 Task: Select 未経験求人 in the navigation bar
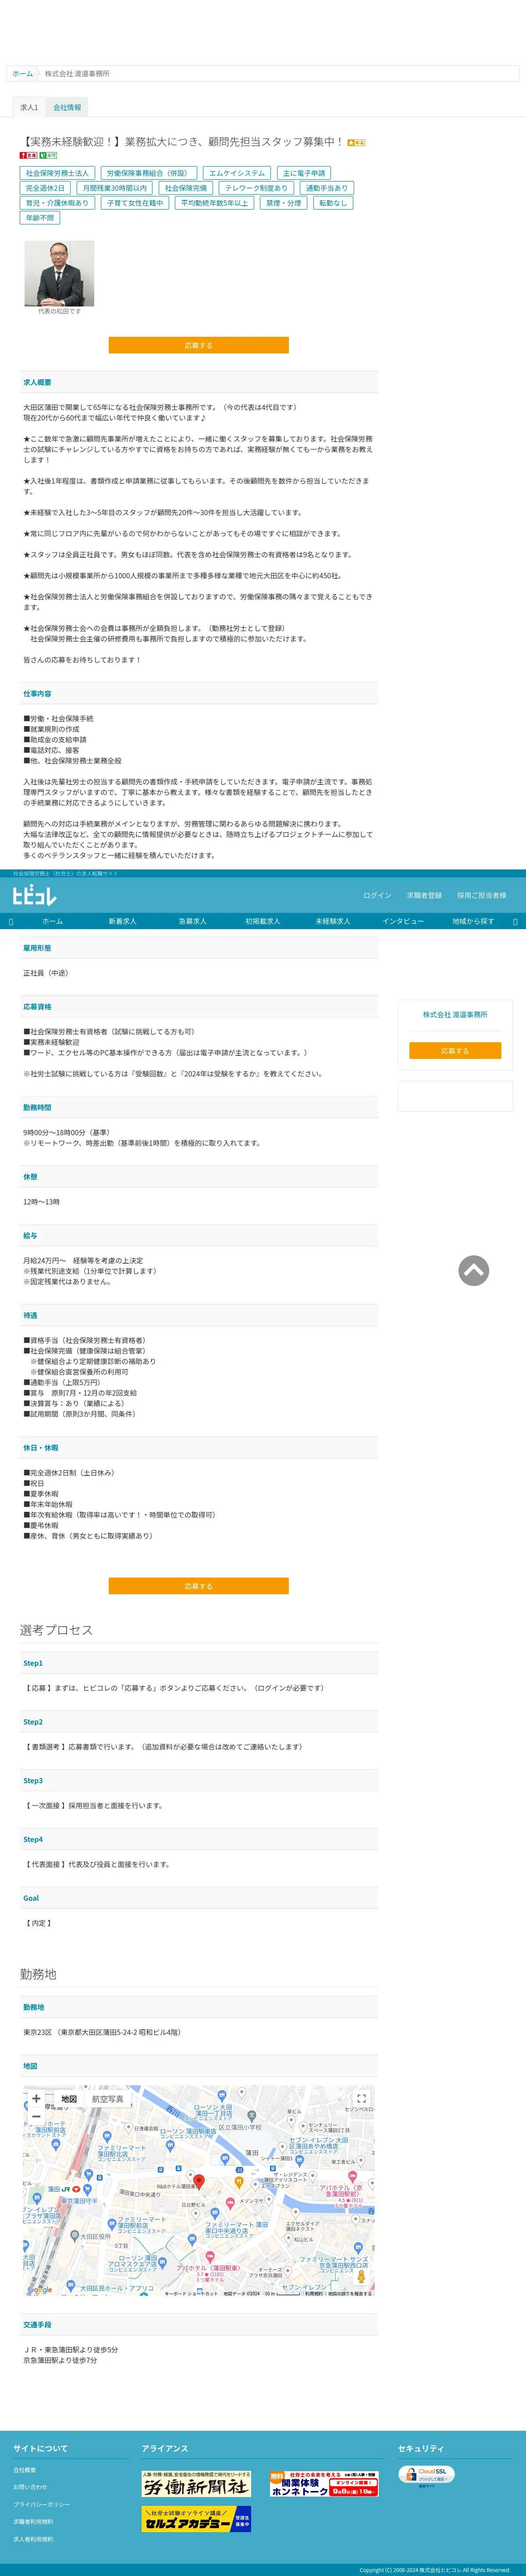333,921
